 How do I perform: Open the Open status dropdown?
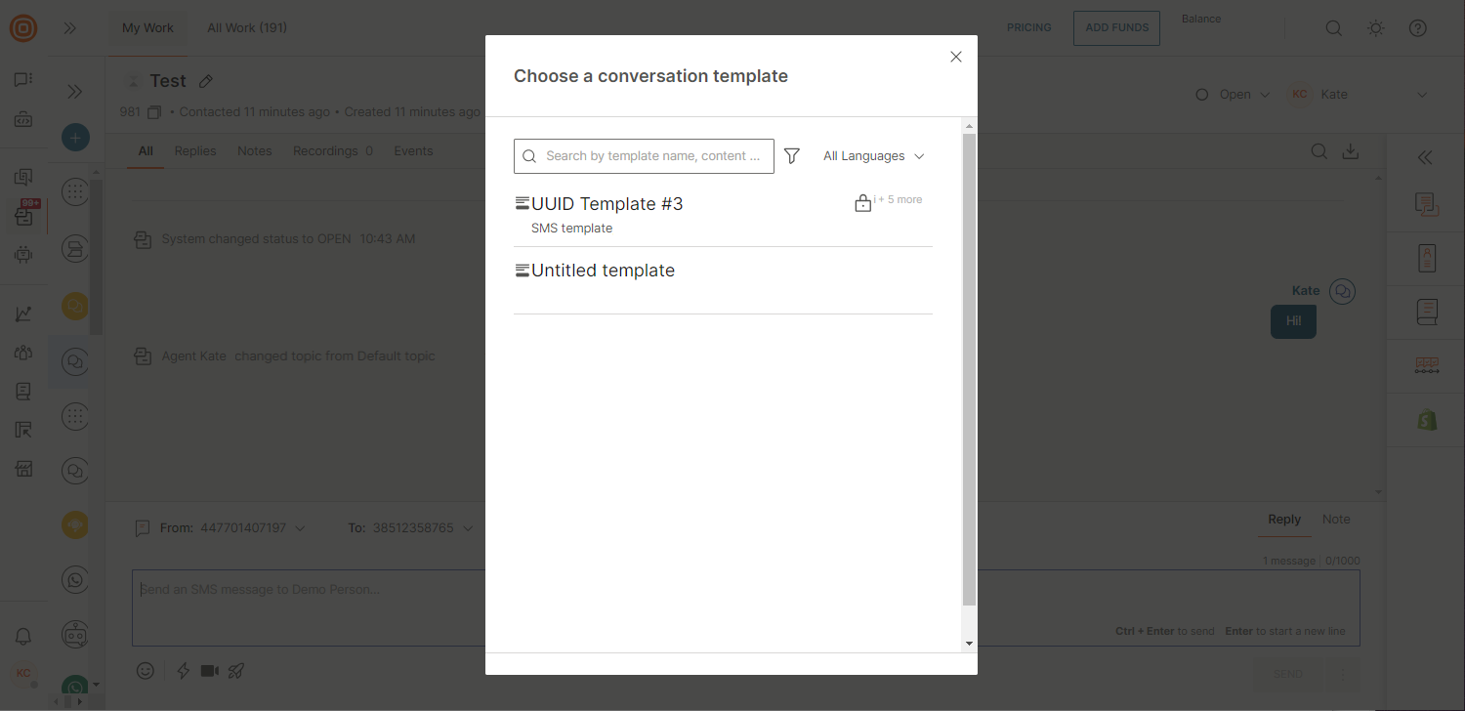coord(1234,95)
